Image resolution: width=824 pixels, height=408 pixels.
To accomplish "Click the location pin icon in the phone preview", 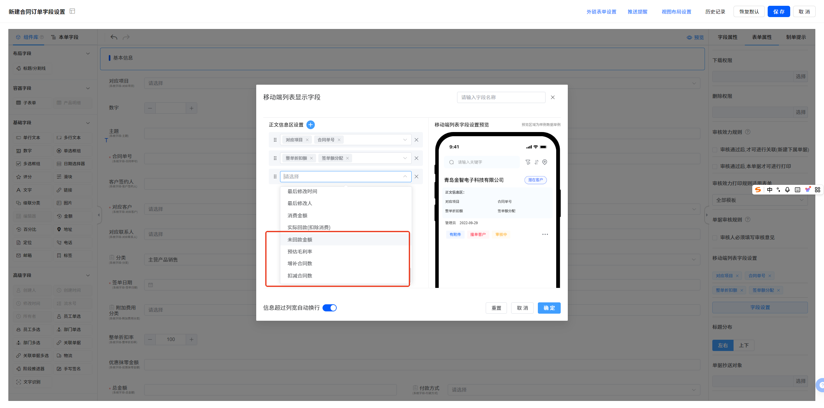I will 545,162.
